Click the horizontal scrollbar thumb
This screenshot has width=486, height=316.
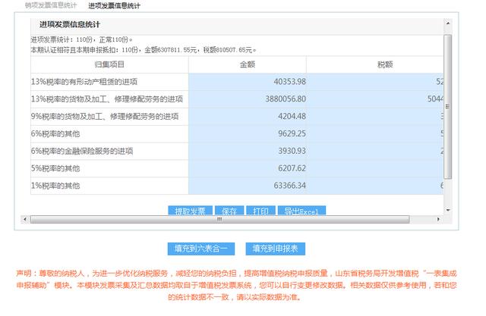point(219,219)
